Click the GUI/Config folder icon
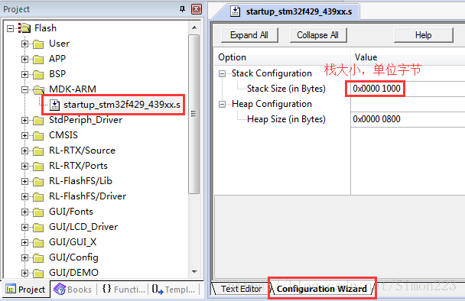The width and height of the screenshot is (465, 301). [38, 257]
